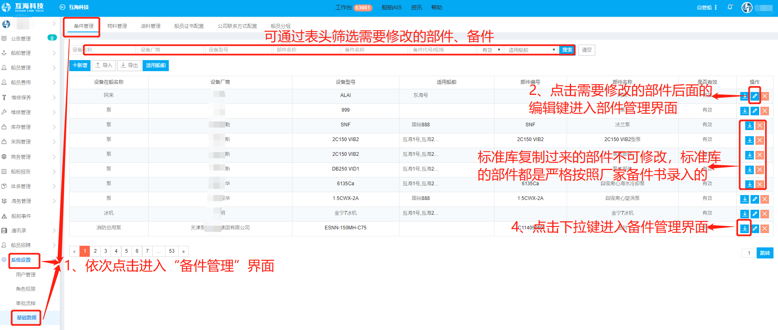Screen dimensions: 778x330
Task: Delete the ALAI device row
Action: 764,97
